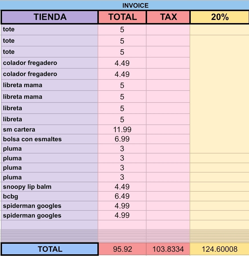Select the empty TAX cell beside sm cartera
249x256 pixels.
point(168,130)
